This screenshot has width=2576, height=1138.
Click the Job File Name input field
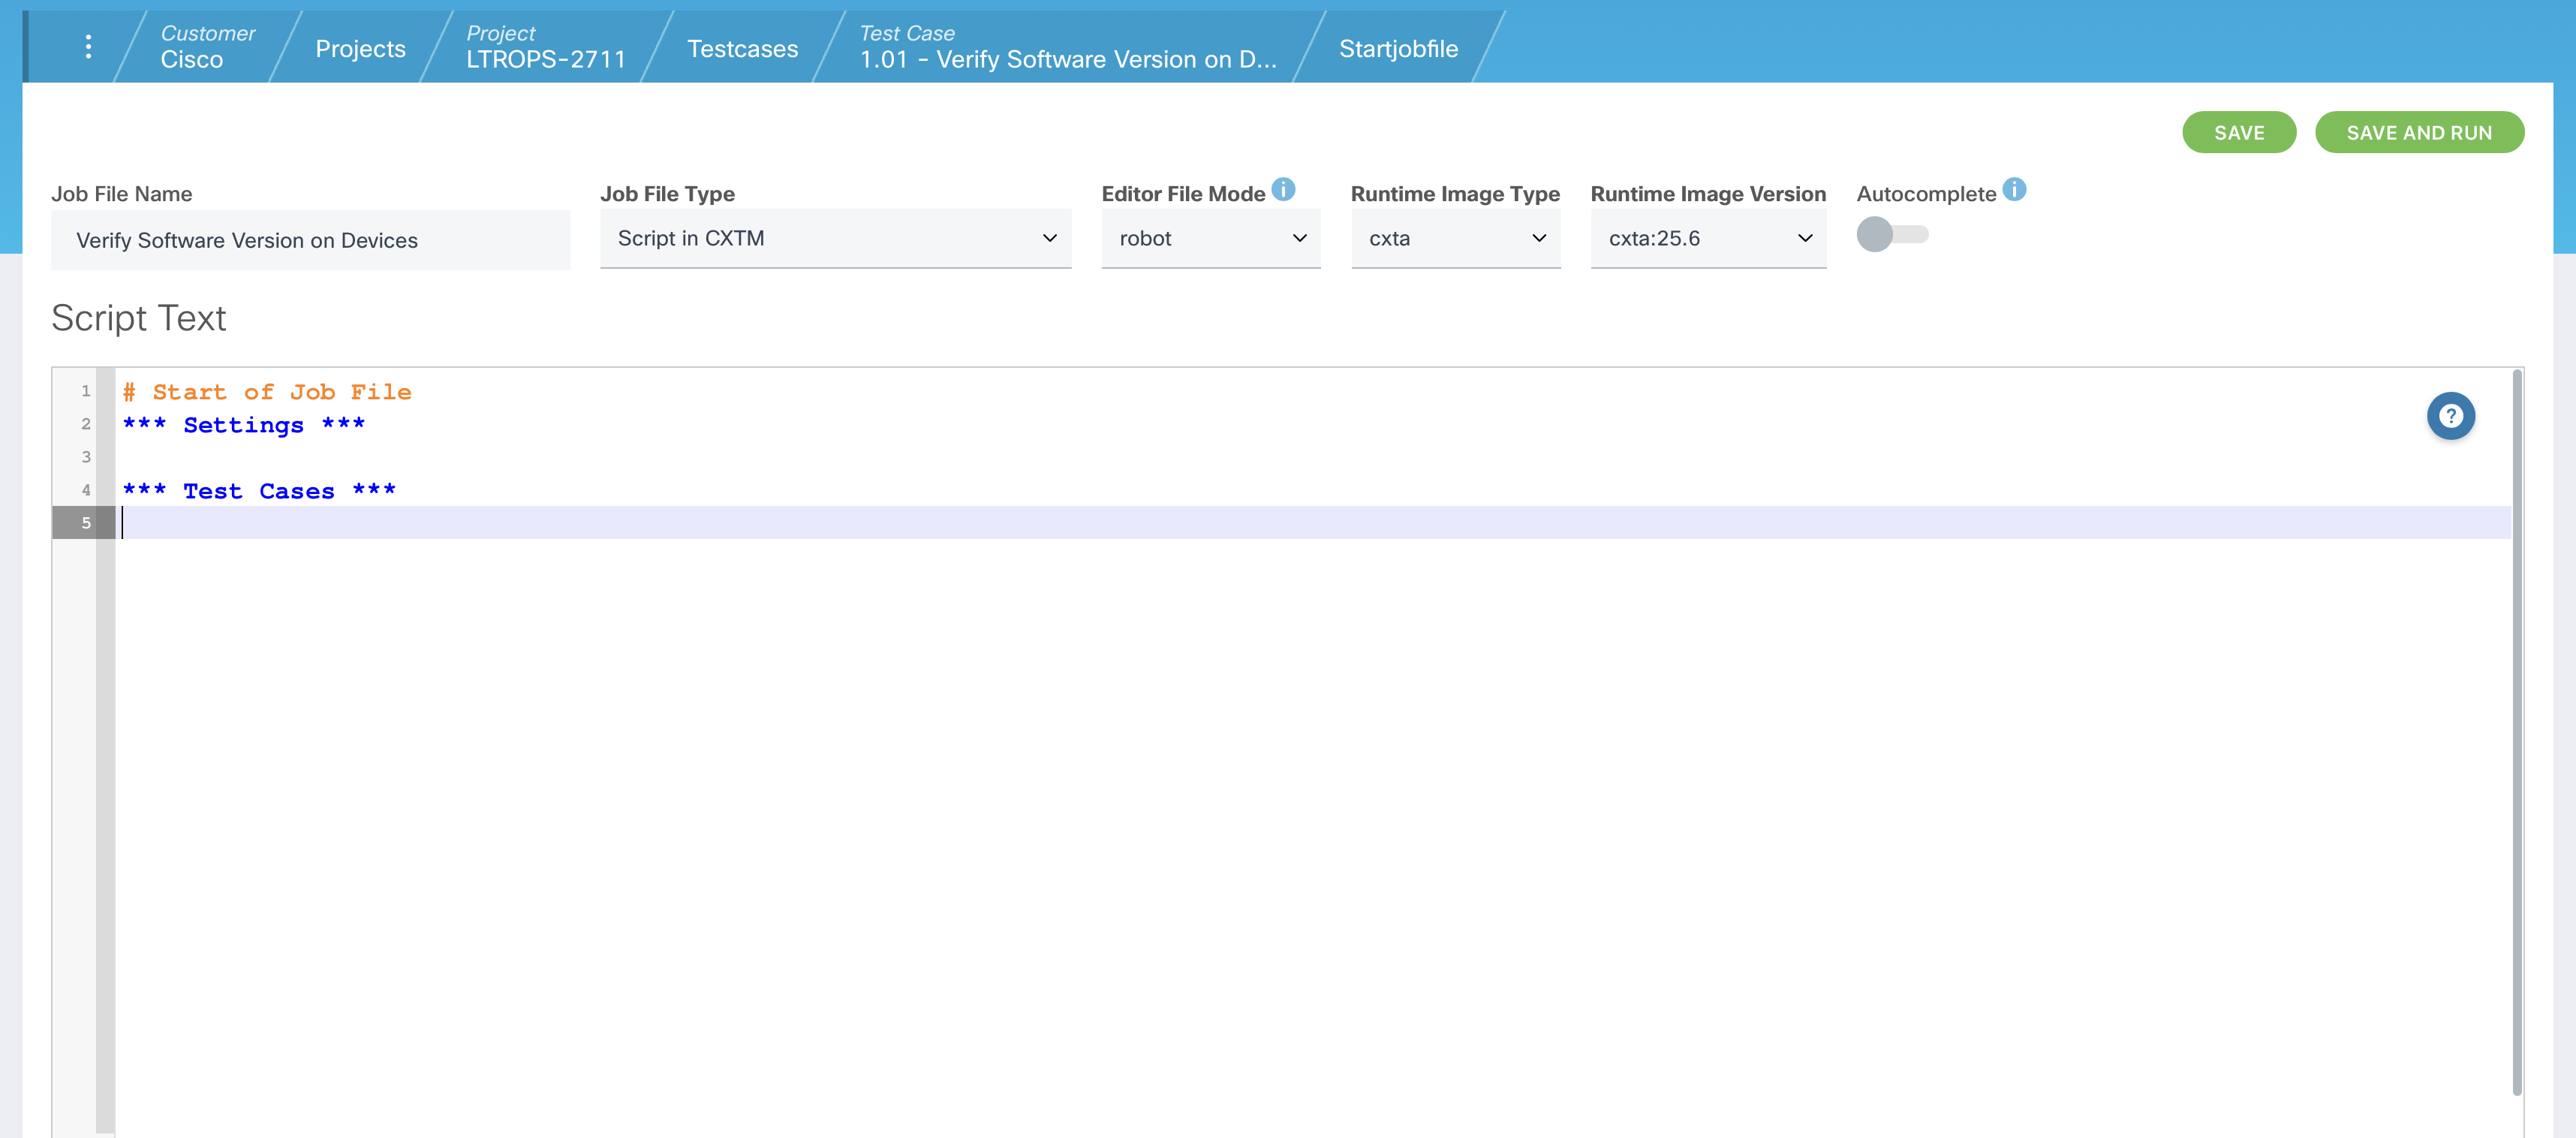310,241
